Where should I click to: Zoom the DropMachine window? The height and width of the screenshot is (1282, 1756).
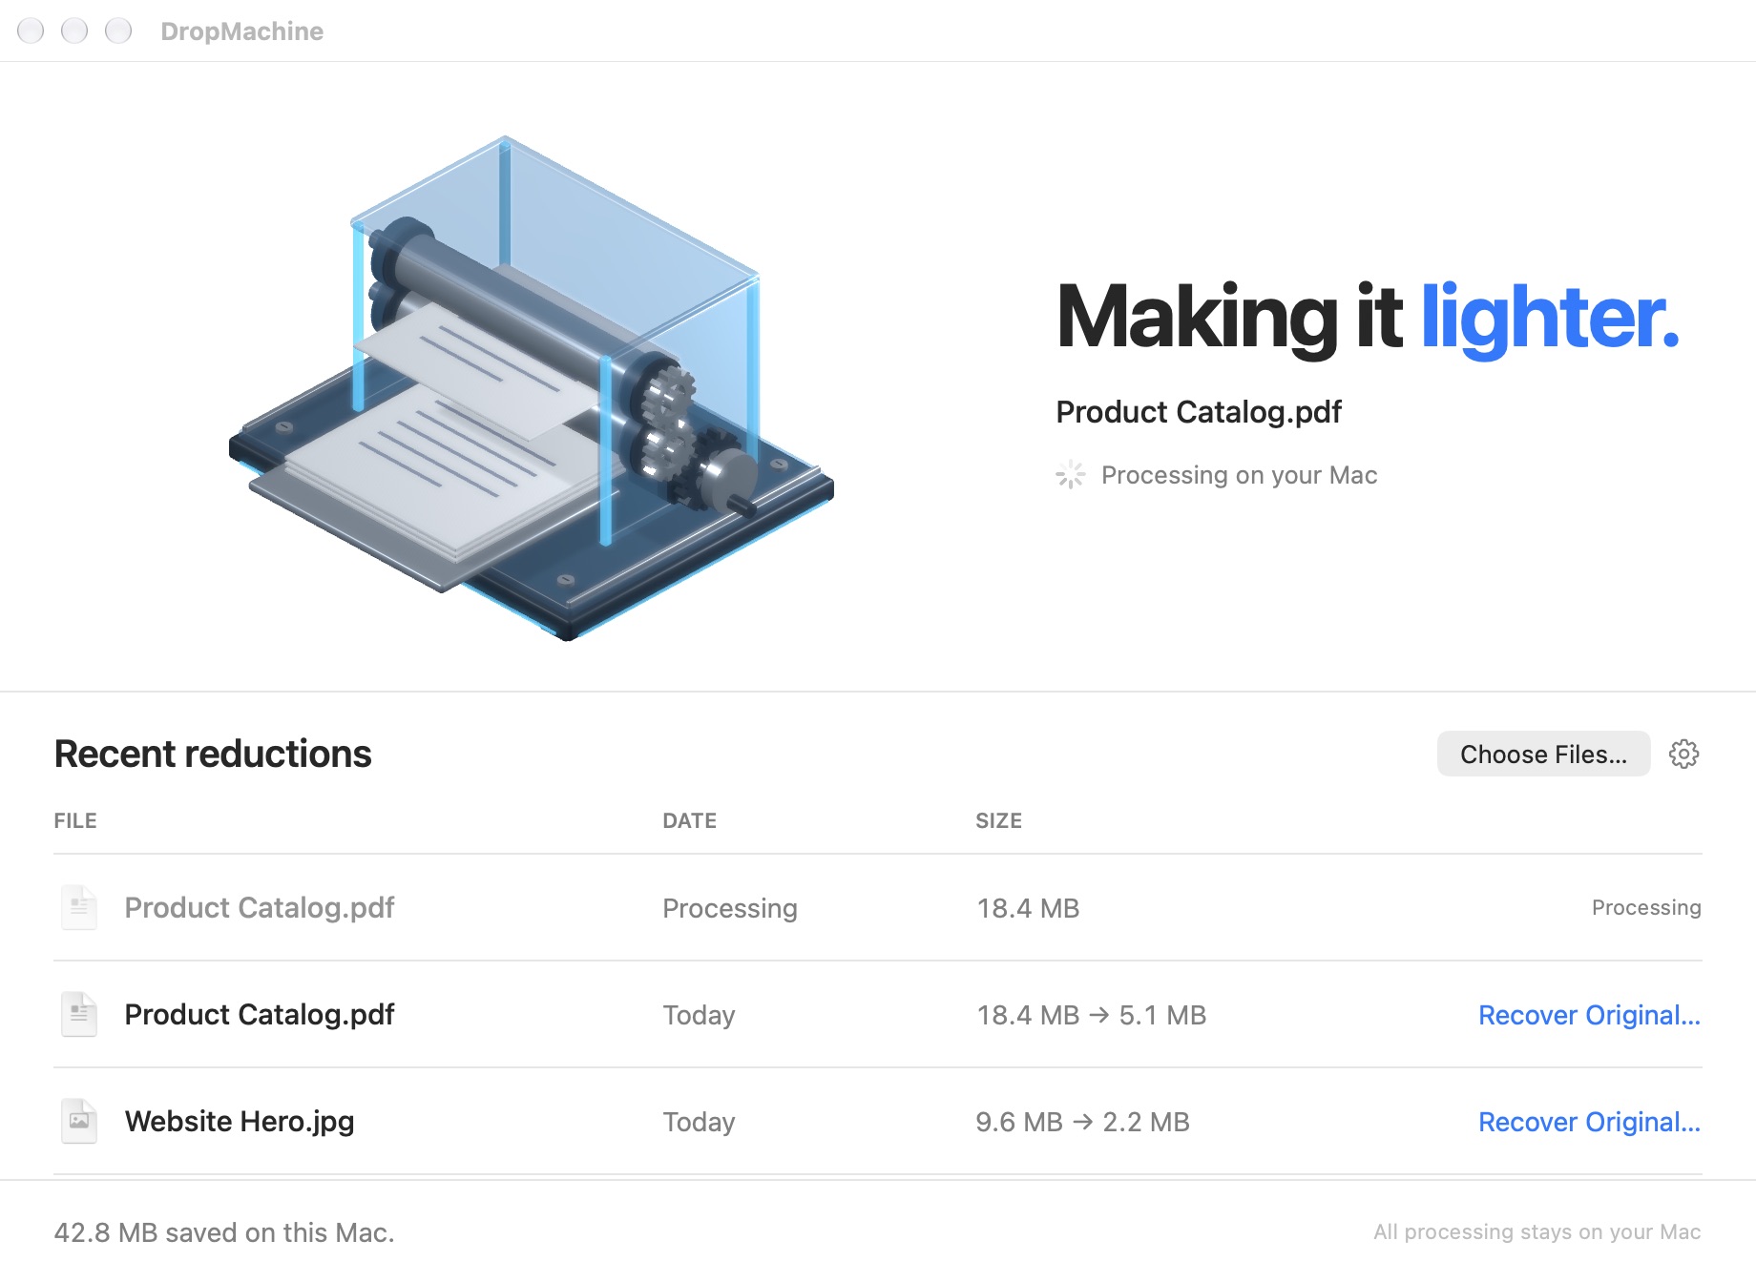pos(118,31)
